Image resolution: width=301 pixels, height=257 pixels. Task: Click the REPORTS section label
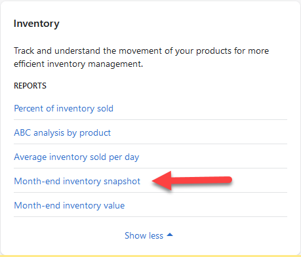pyautogui.click(x=30, y=86)
